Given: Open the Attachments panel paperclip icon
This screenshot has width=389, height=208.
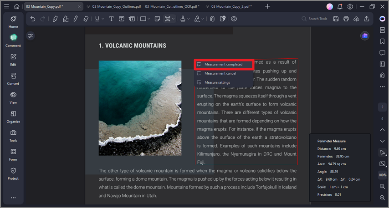Looking at the screenshot, I should tap(382, 75).
